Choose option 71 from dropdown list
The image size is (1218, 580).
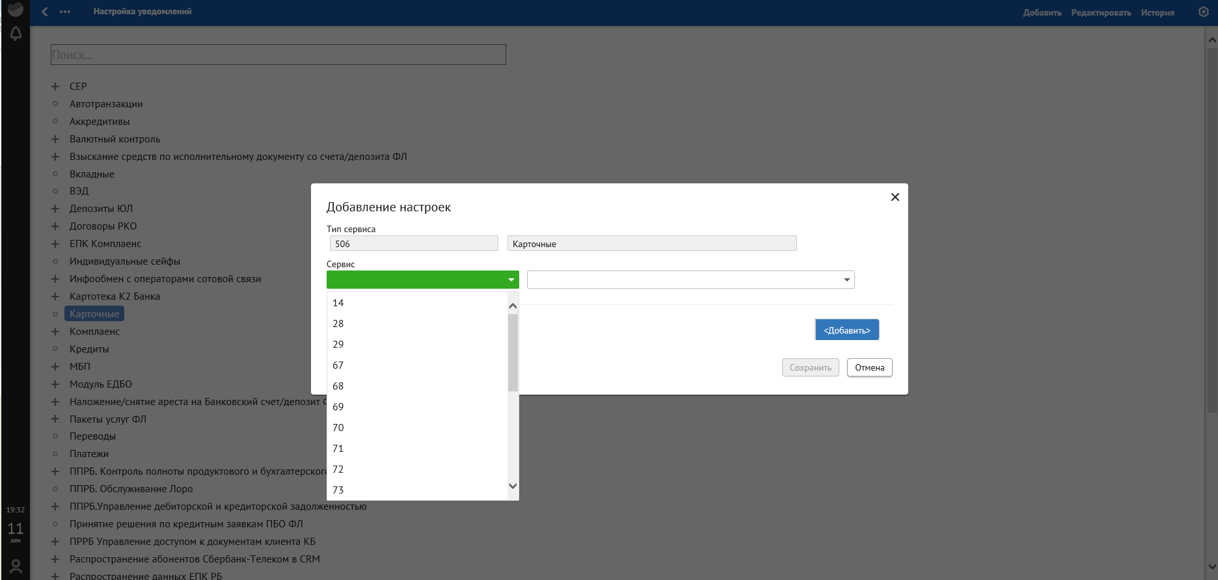pyautogui.click(x=338, y=449)
